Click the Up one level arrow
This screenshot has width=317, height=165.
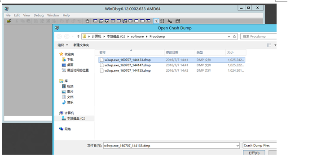coord(78,37)
